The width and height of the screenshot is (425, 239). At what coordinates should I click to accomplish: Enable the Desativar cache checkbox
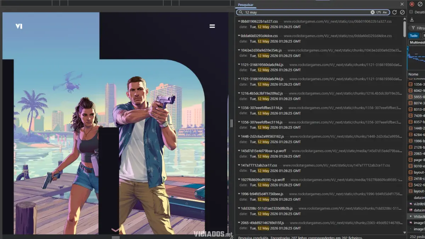[411, 12]
